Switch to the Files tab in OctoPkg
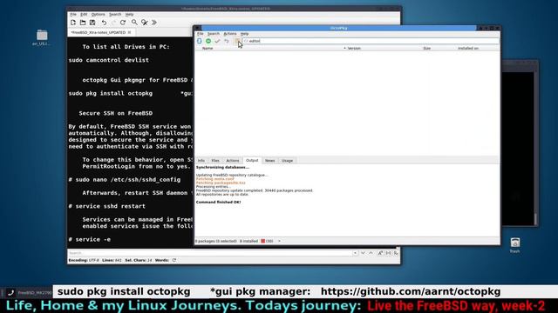 [x=215, y=161]
